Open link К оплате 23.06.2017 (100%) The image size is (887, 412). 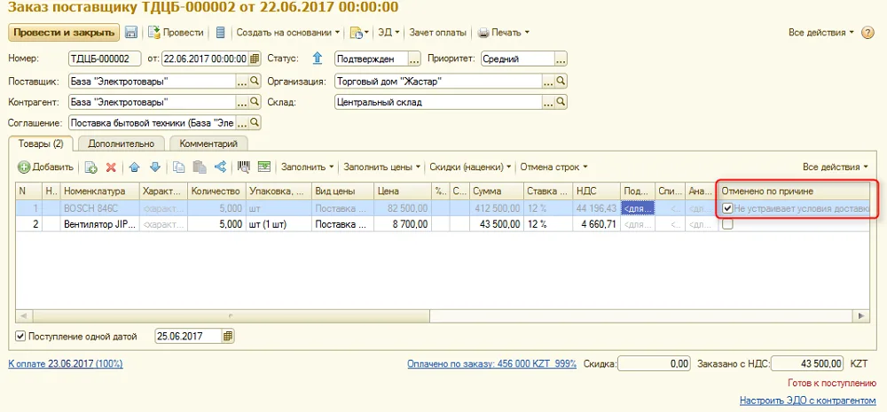point(66,364)
